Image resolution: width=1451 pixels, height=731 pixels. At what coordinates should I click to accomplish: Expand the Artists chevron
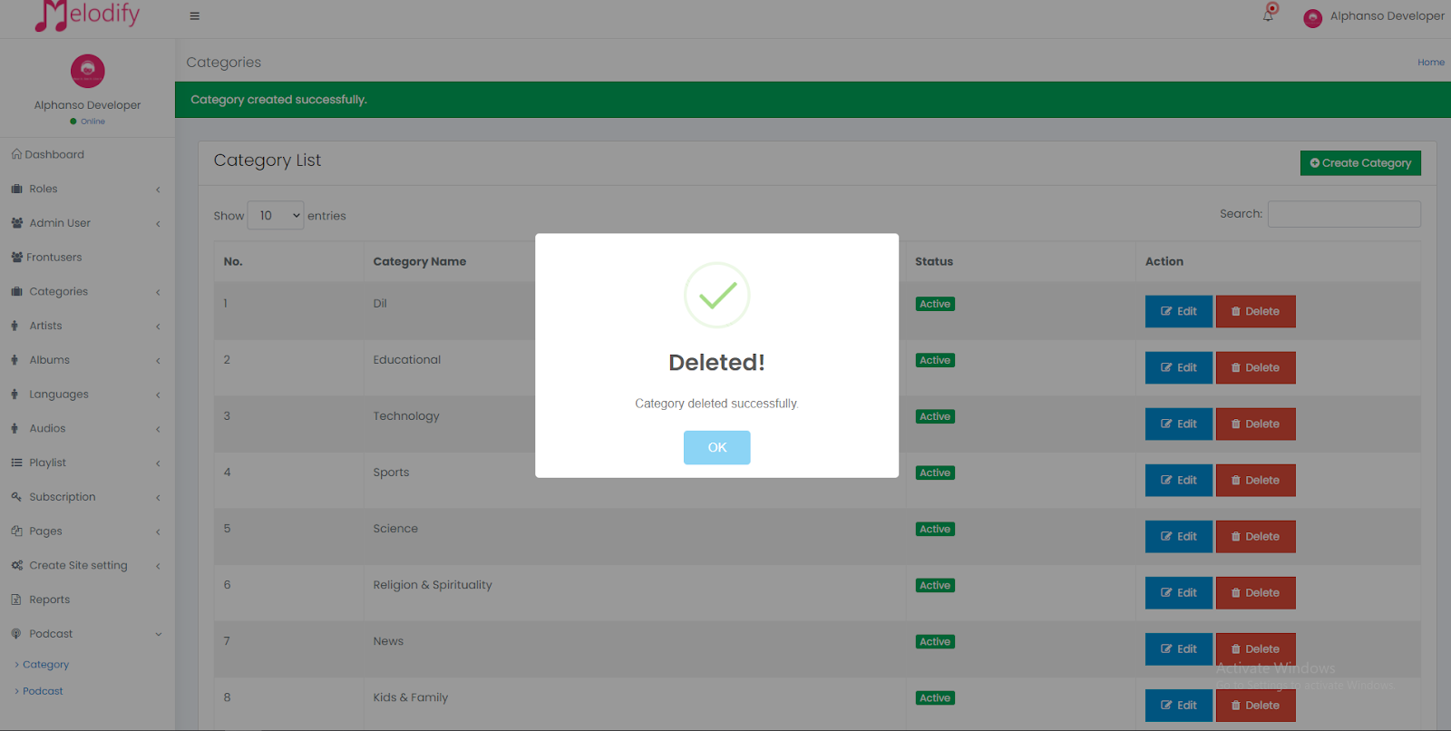158,327
